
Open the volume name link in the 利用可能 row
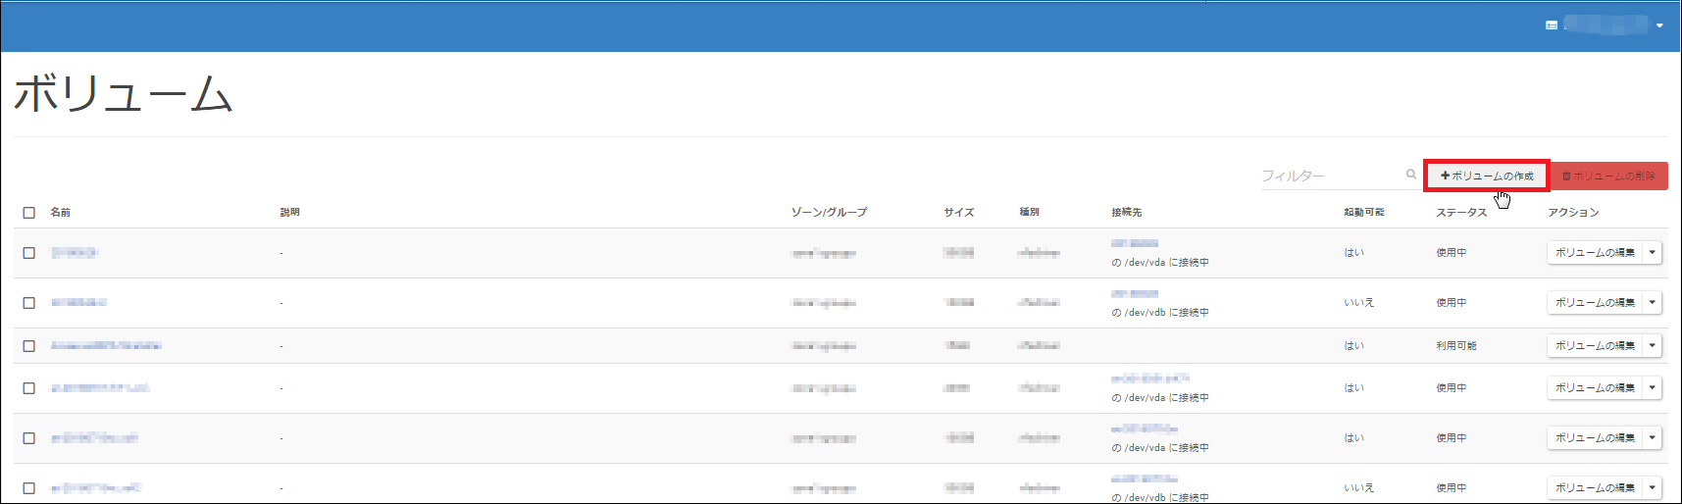[106, 346]
